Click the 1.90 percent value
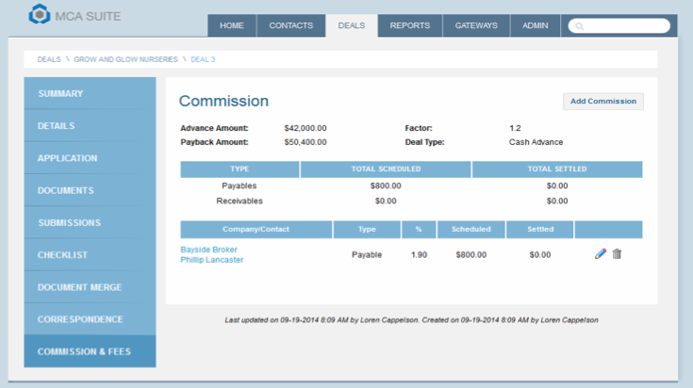The width and height of the screenshot is (693, 388). point(419,254)
